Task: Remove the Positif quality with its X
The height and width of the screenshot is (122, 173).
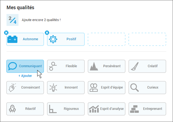Action: coord(47,33)
